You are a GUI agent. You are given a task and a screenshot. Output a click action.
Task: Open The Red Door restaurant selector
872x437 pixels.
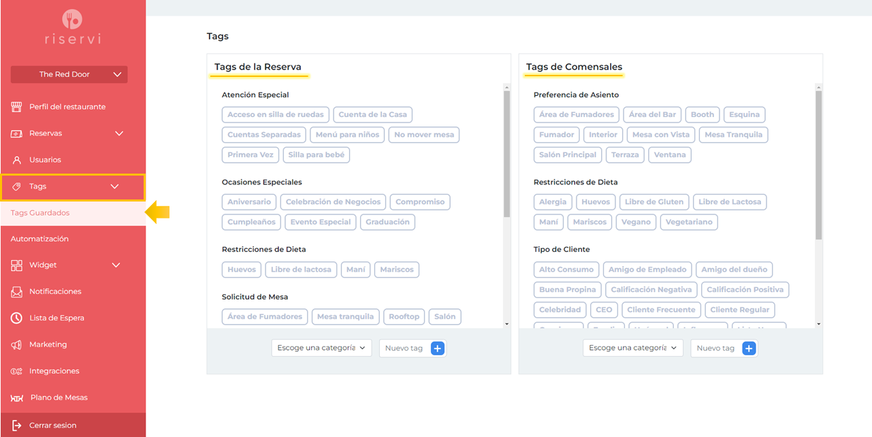69,74
